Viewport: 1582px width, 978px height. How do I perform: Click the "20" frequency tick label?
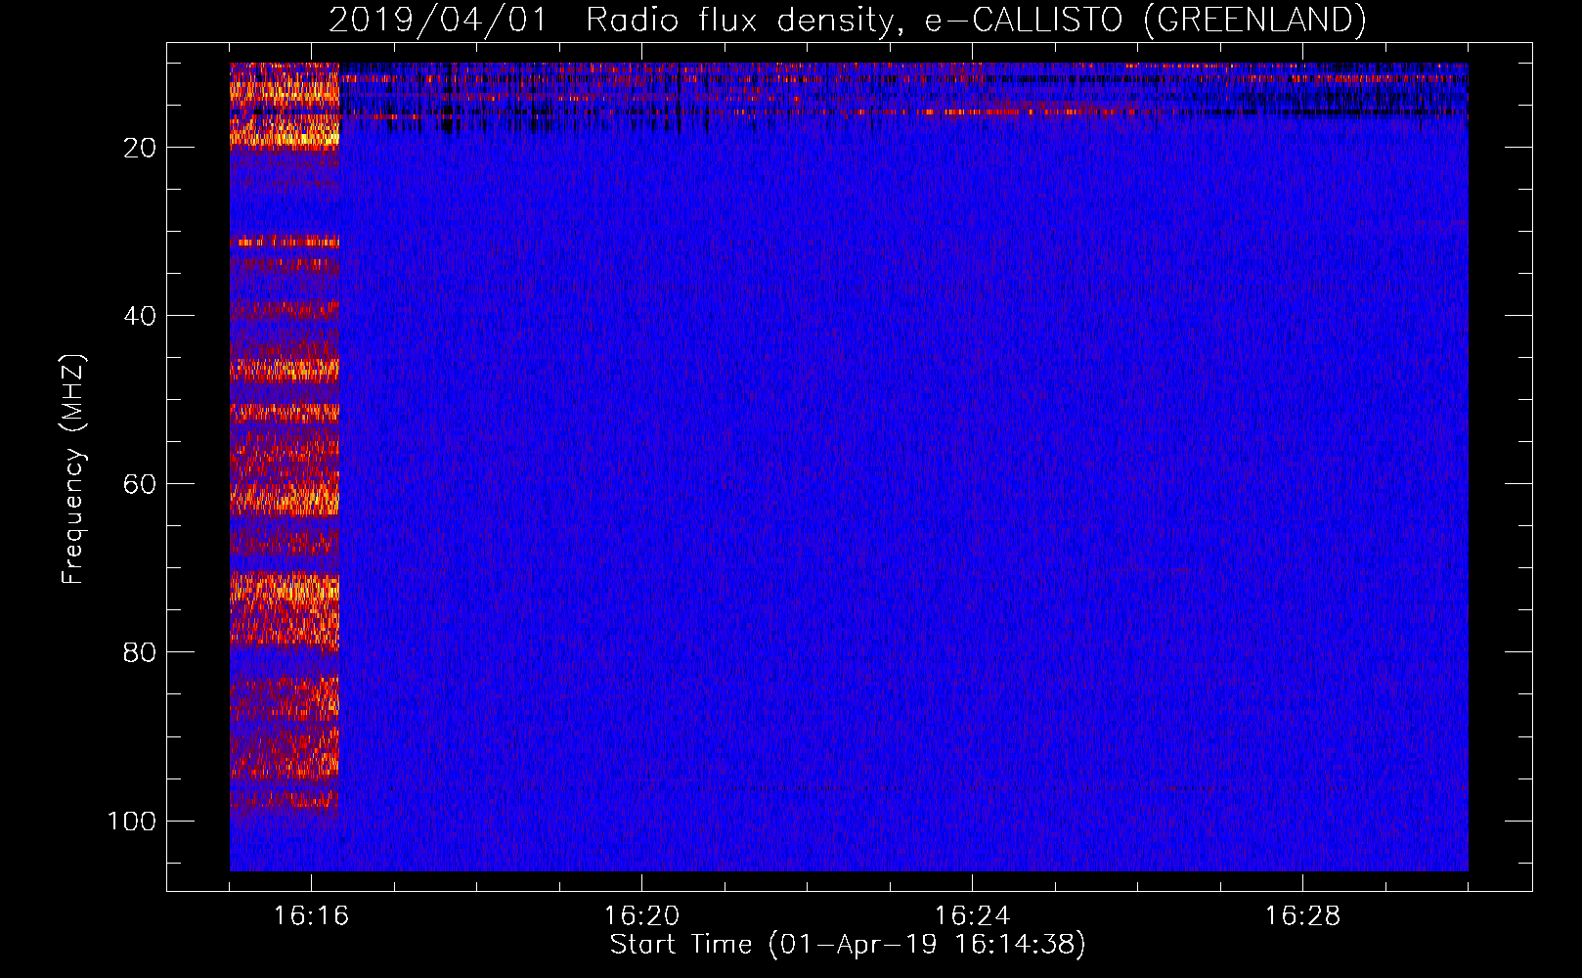(x=140, y=148)
